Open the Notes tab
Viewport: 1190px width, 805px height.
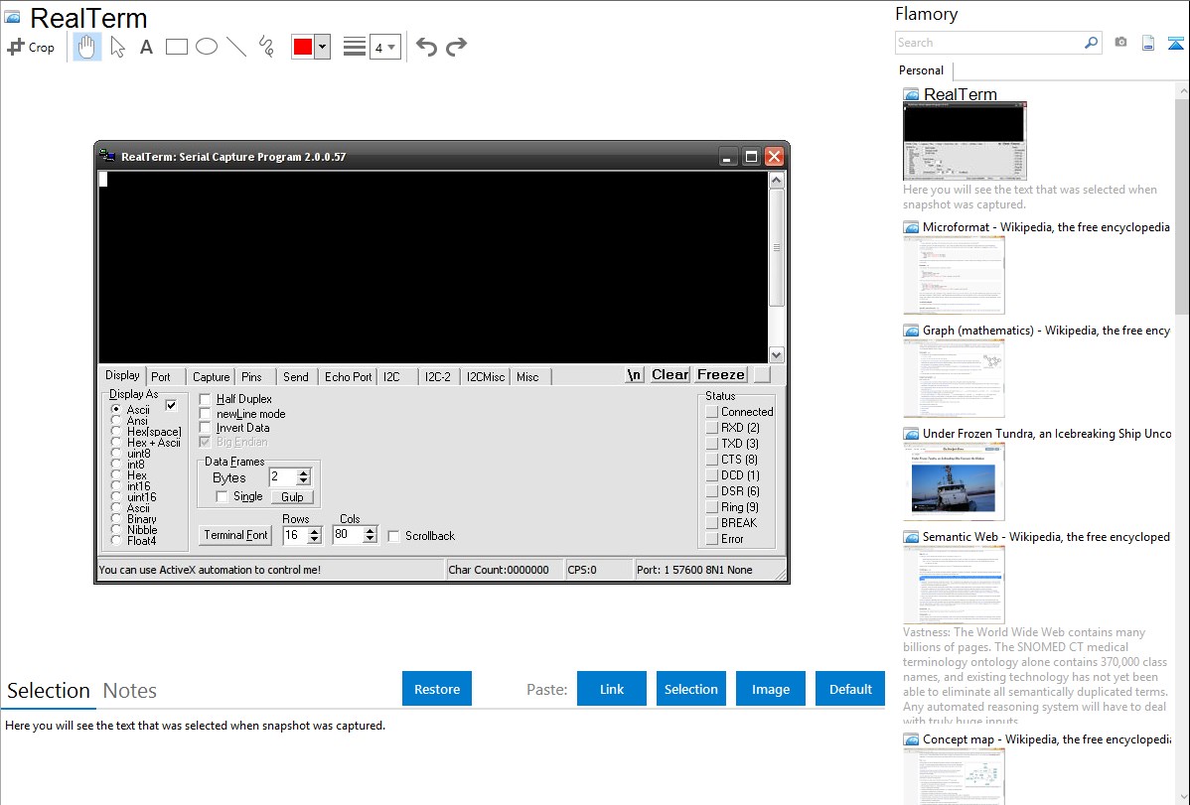[130, 691]
